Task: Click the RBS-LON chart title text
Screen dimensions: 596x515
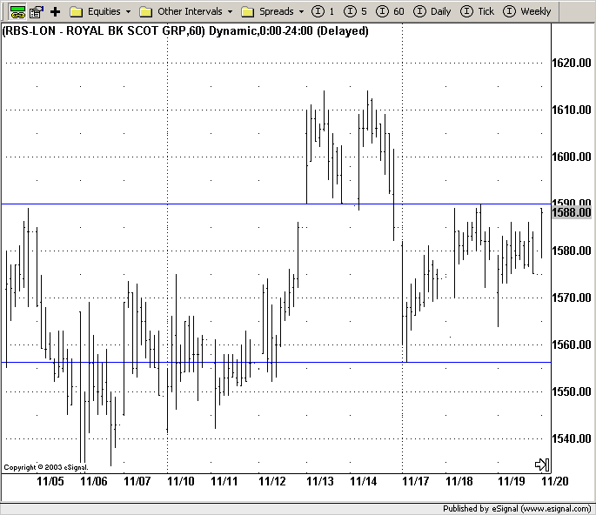Action: click(185, 30)
